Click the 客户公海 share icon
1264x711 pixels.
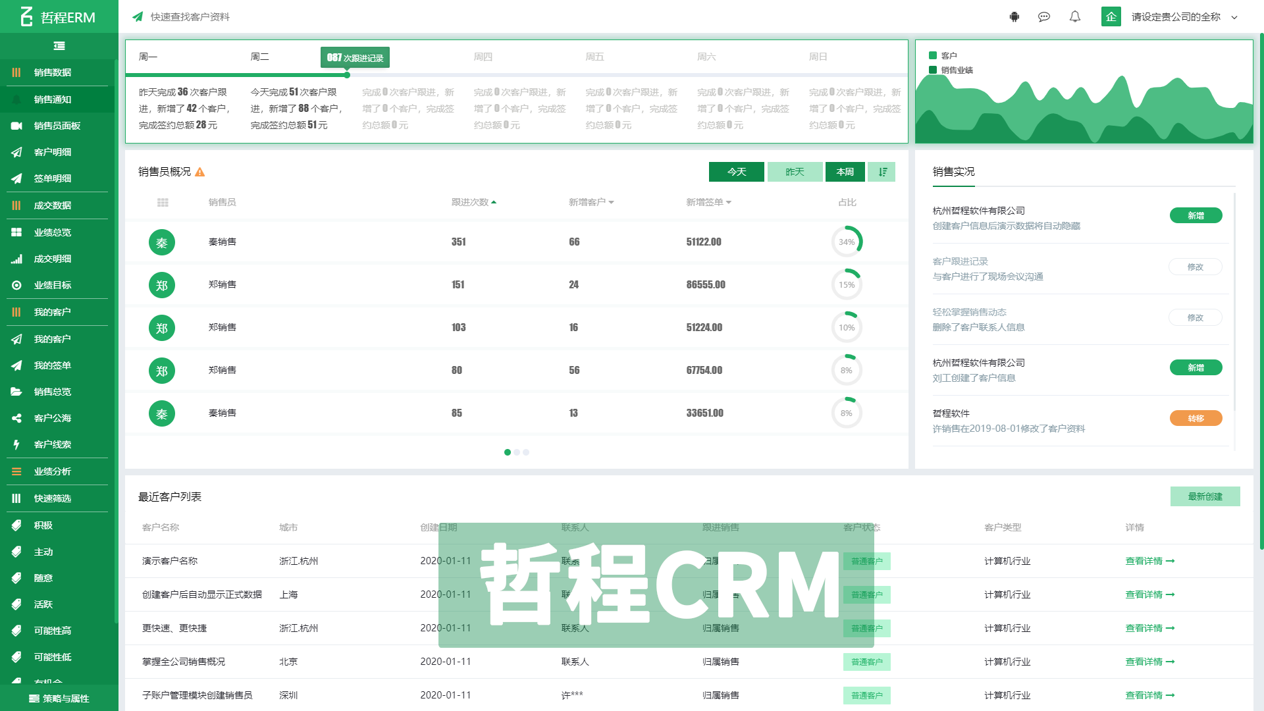click(16, 418)
